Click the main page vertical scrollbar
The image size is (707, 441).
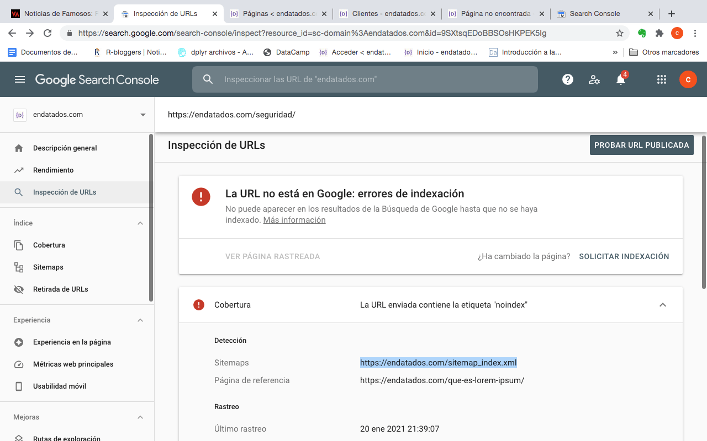tap(704, 212)
